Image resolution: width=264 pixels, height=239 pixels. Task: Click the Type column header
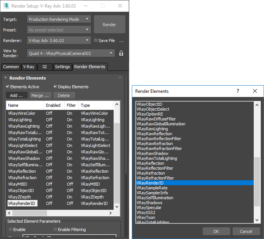(x=95, y=105)
